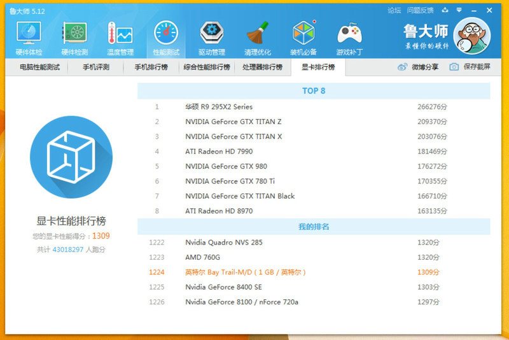Open 装机必备 essential software icon
The height and width of the screenshot is (340, 509).
303,38
